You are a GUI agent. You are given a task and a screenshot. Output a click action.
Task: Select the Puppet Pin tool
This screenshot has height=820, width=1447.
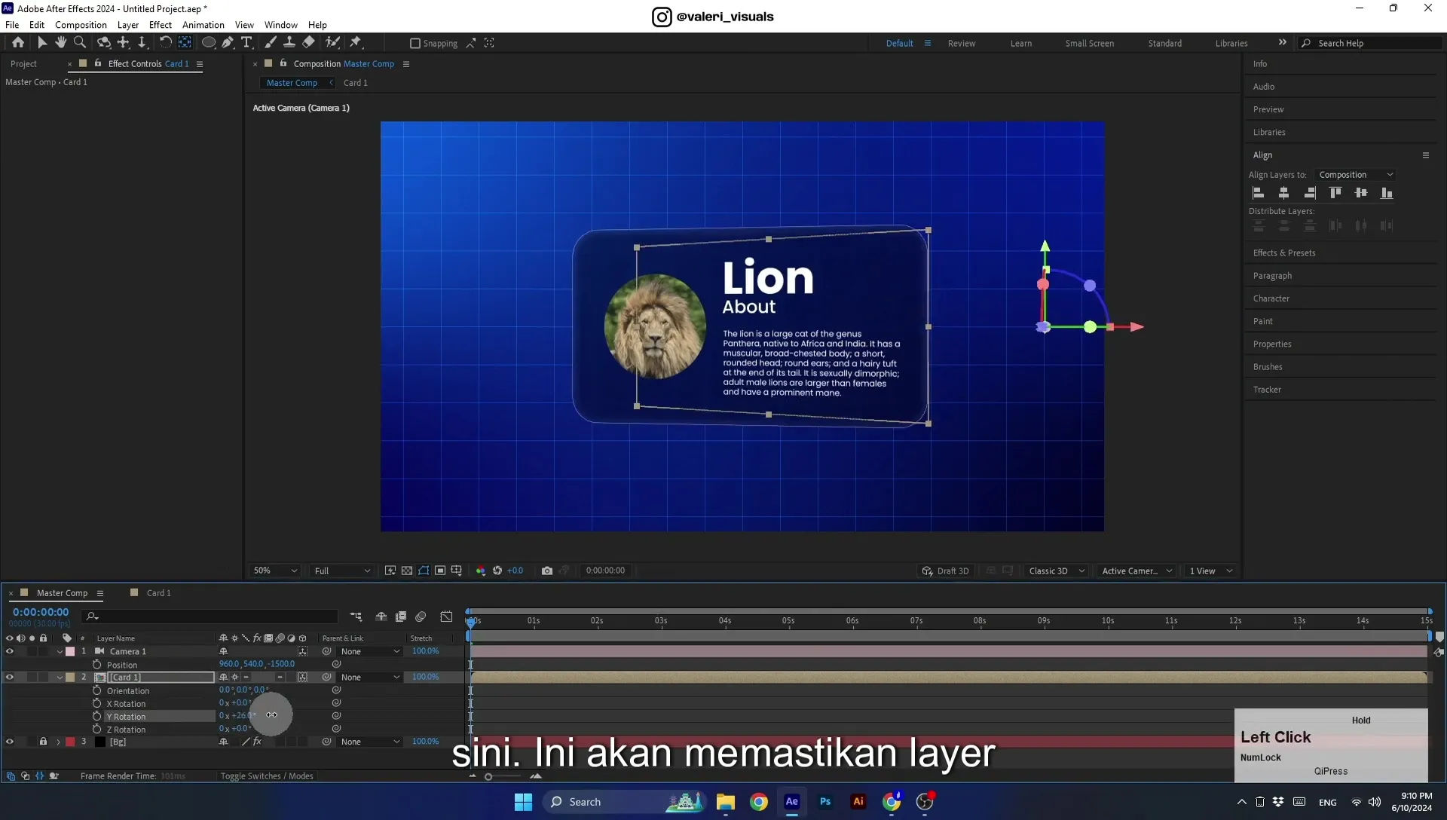coord(356,43)
